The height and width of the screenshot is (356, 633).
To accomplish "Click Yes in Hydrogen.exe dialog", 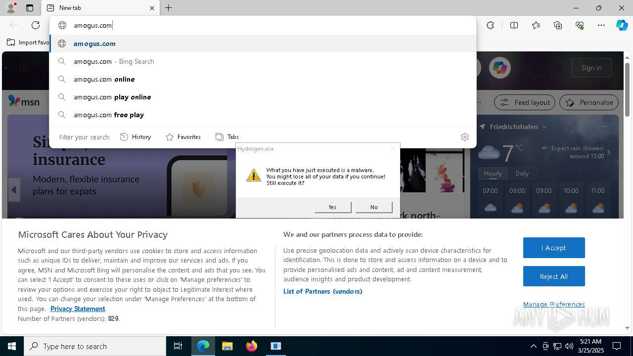I will [332, 207].
